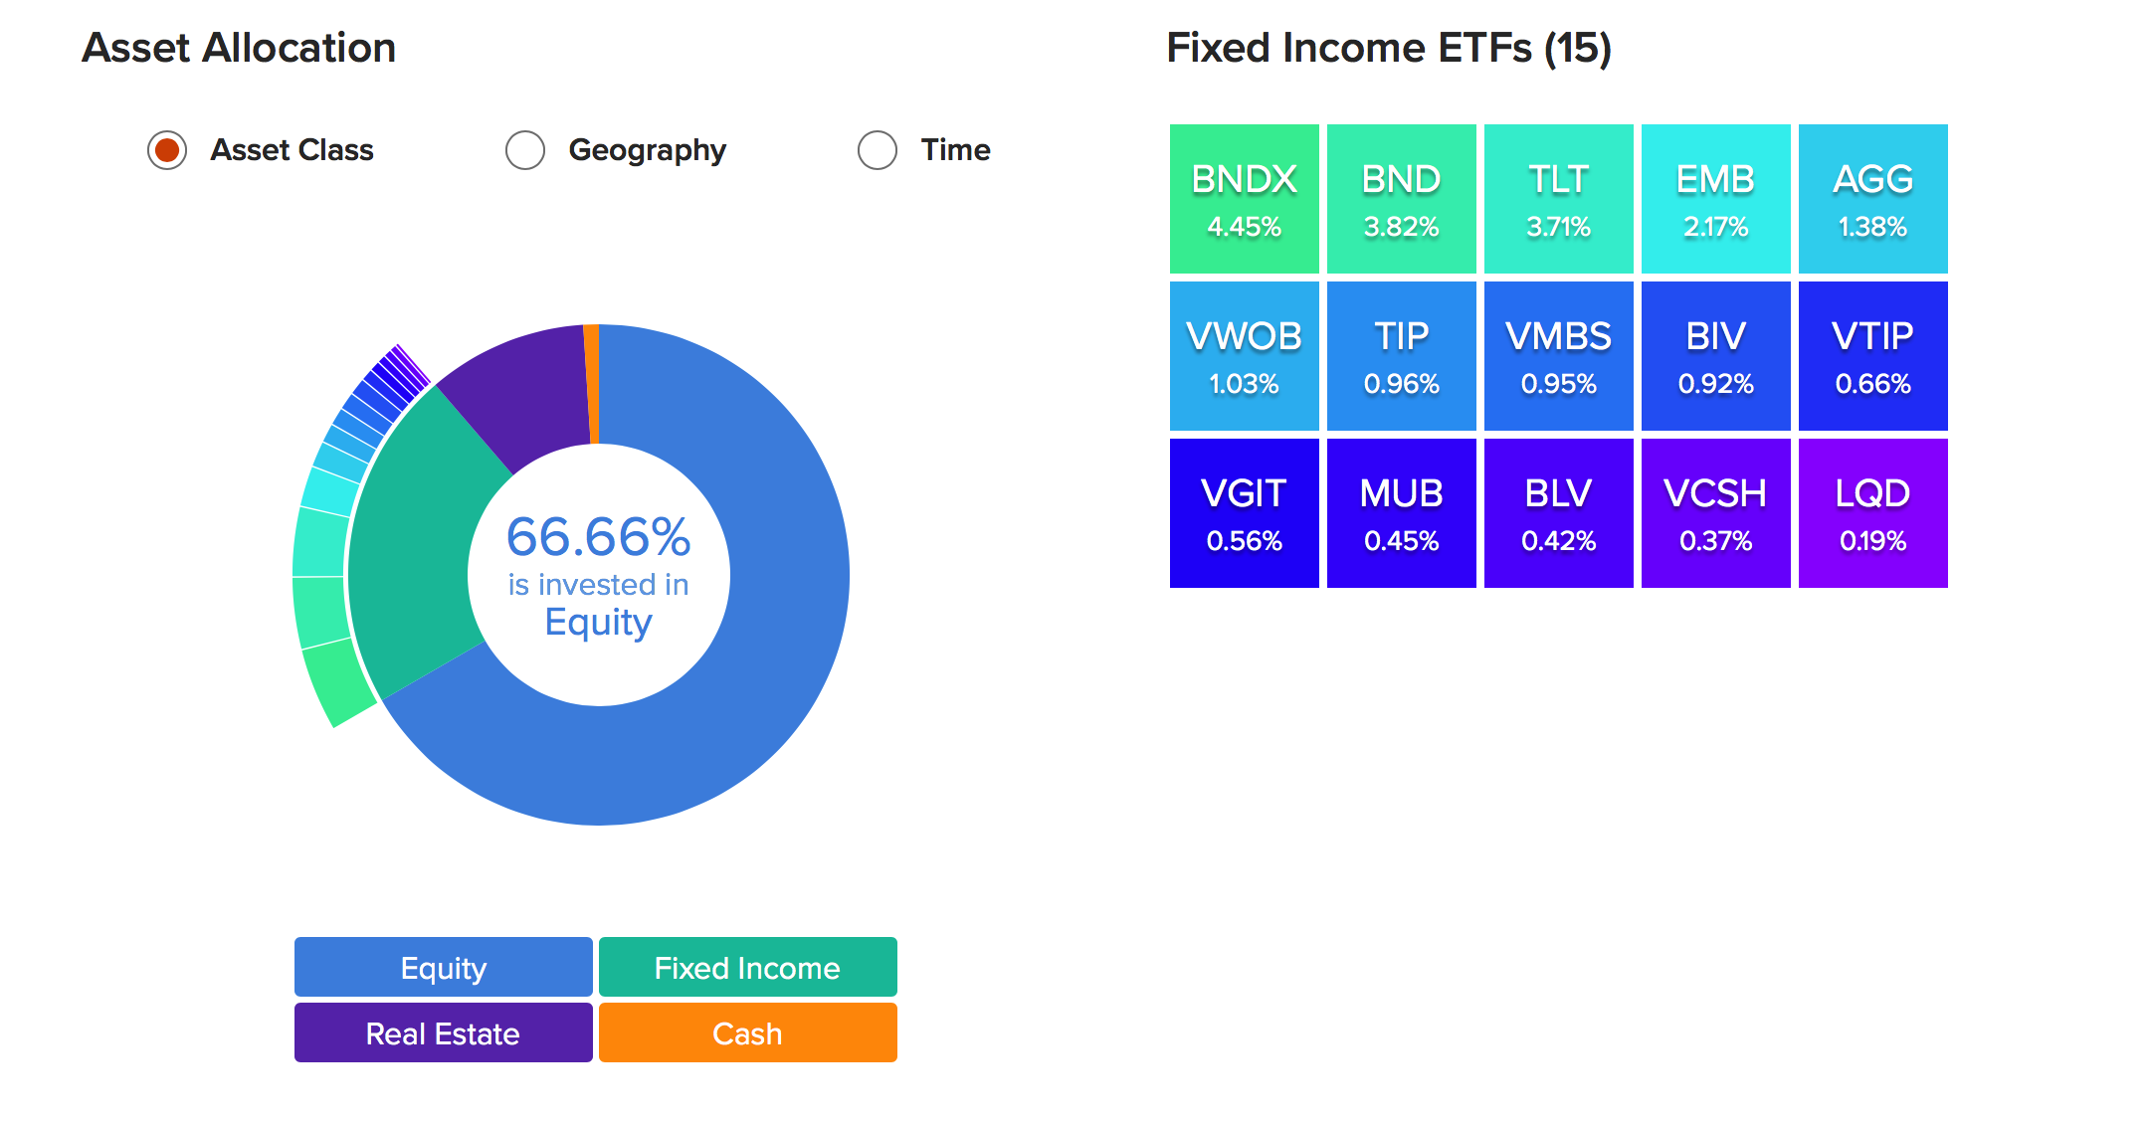Select the EMB 2.17% tile

[x=1715, y=199]
